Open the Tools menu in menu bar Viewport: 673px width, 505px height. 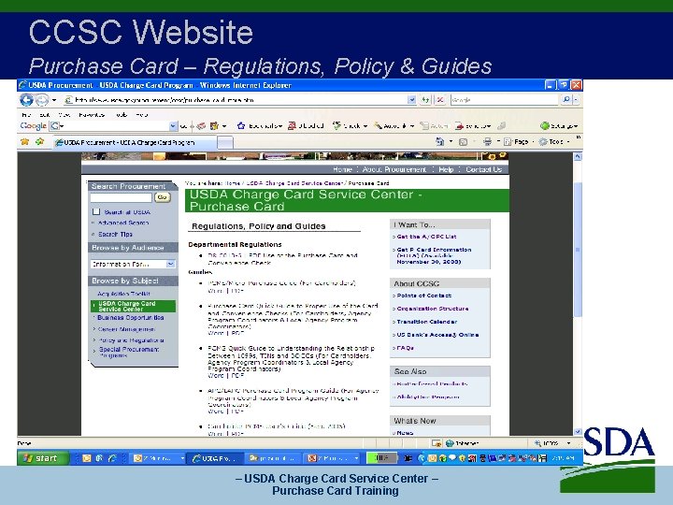[122, 115]
